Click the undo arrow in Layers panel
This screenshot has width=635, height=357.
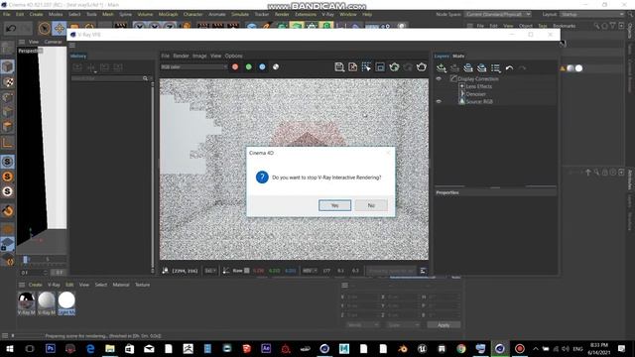pos(509,68)
